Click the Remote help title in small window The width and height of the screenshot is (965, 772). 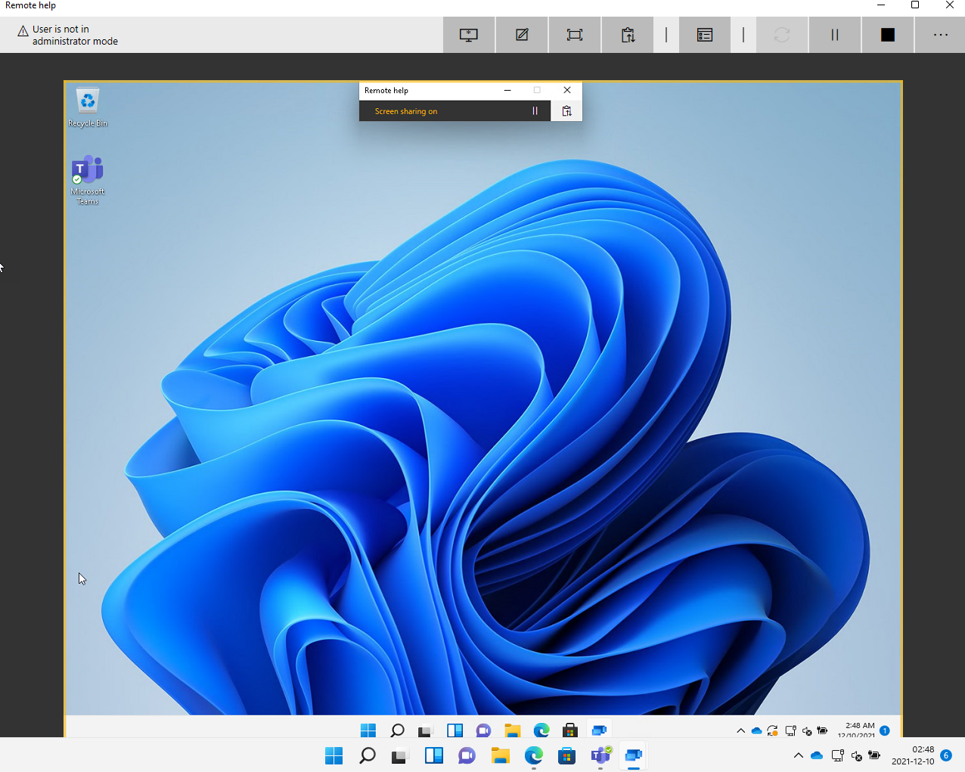pyautogui.click(x=386, y=90)
